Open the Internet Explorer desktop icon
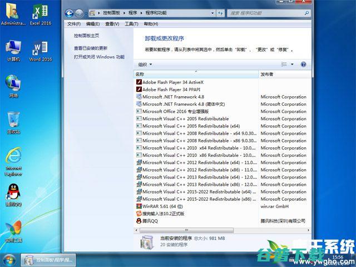This screenshot has height=267, width=356. coord(13,162)
